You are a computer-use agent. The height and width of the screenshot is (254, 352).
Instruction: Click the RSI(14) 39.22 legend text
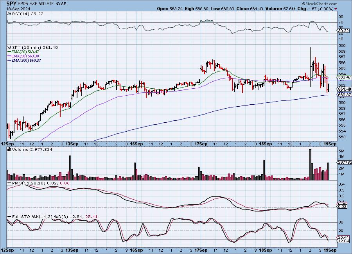pos(28,14)
